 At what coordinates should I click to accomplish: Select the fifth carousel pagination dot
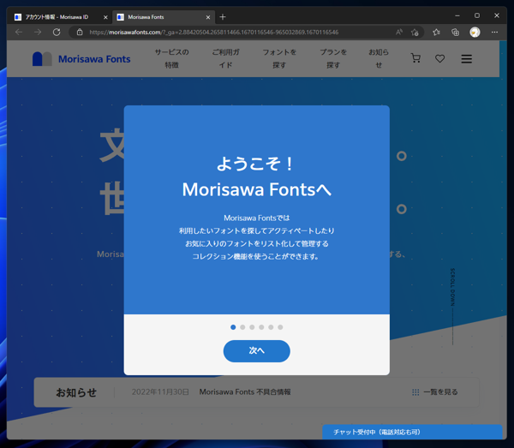tap(271, 327)
